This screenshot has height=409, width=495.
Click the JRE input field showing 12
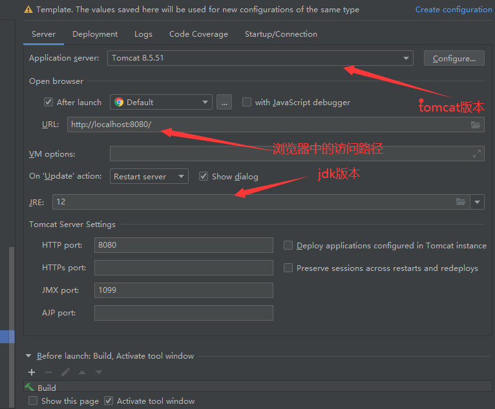(261, 202)
